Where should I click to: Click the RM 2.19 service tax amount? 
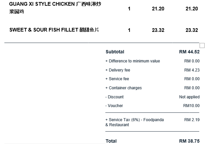point(192,120)
